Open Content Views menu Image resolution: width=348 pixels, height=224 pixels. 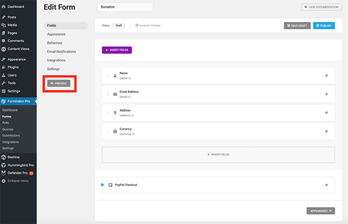(19, 49)
